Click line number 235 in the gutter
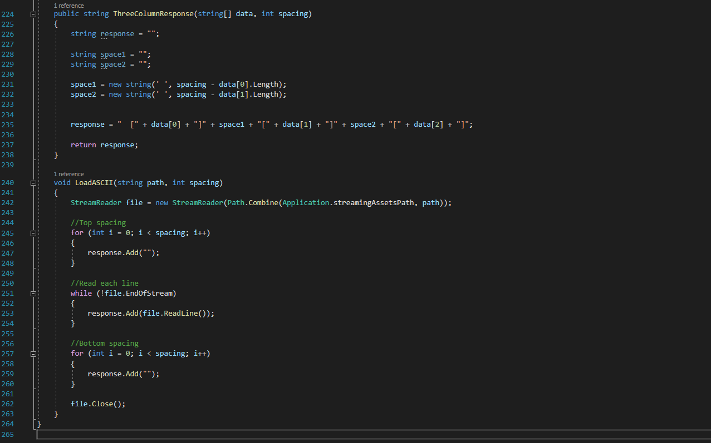 click(x=8, y=125)
